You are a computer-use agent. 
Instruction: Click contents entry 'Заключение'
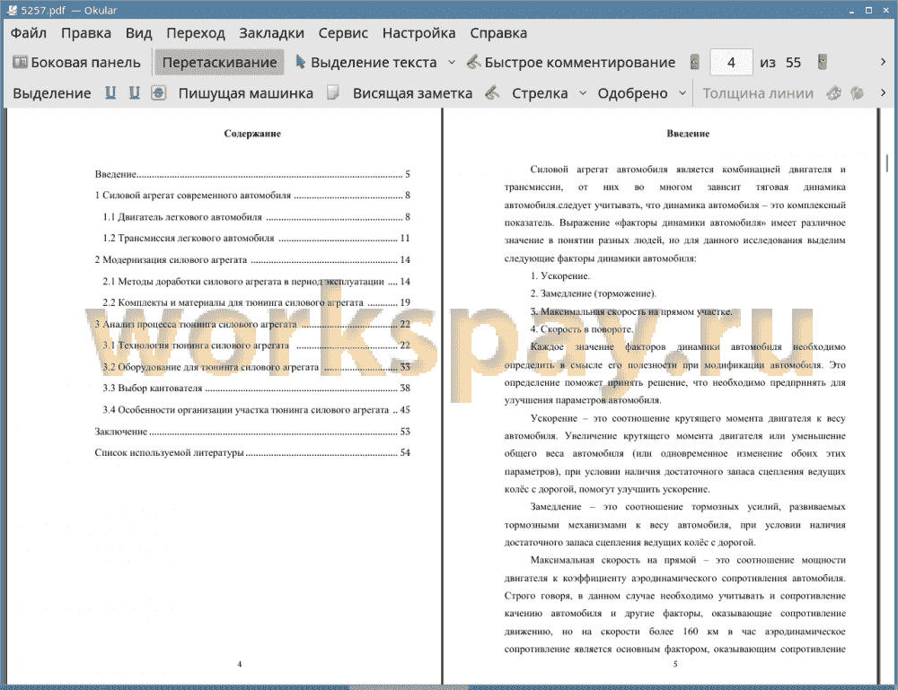(x=252, y=432)
